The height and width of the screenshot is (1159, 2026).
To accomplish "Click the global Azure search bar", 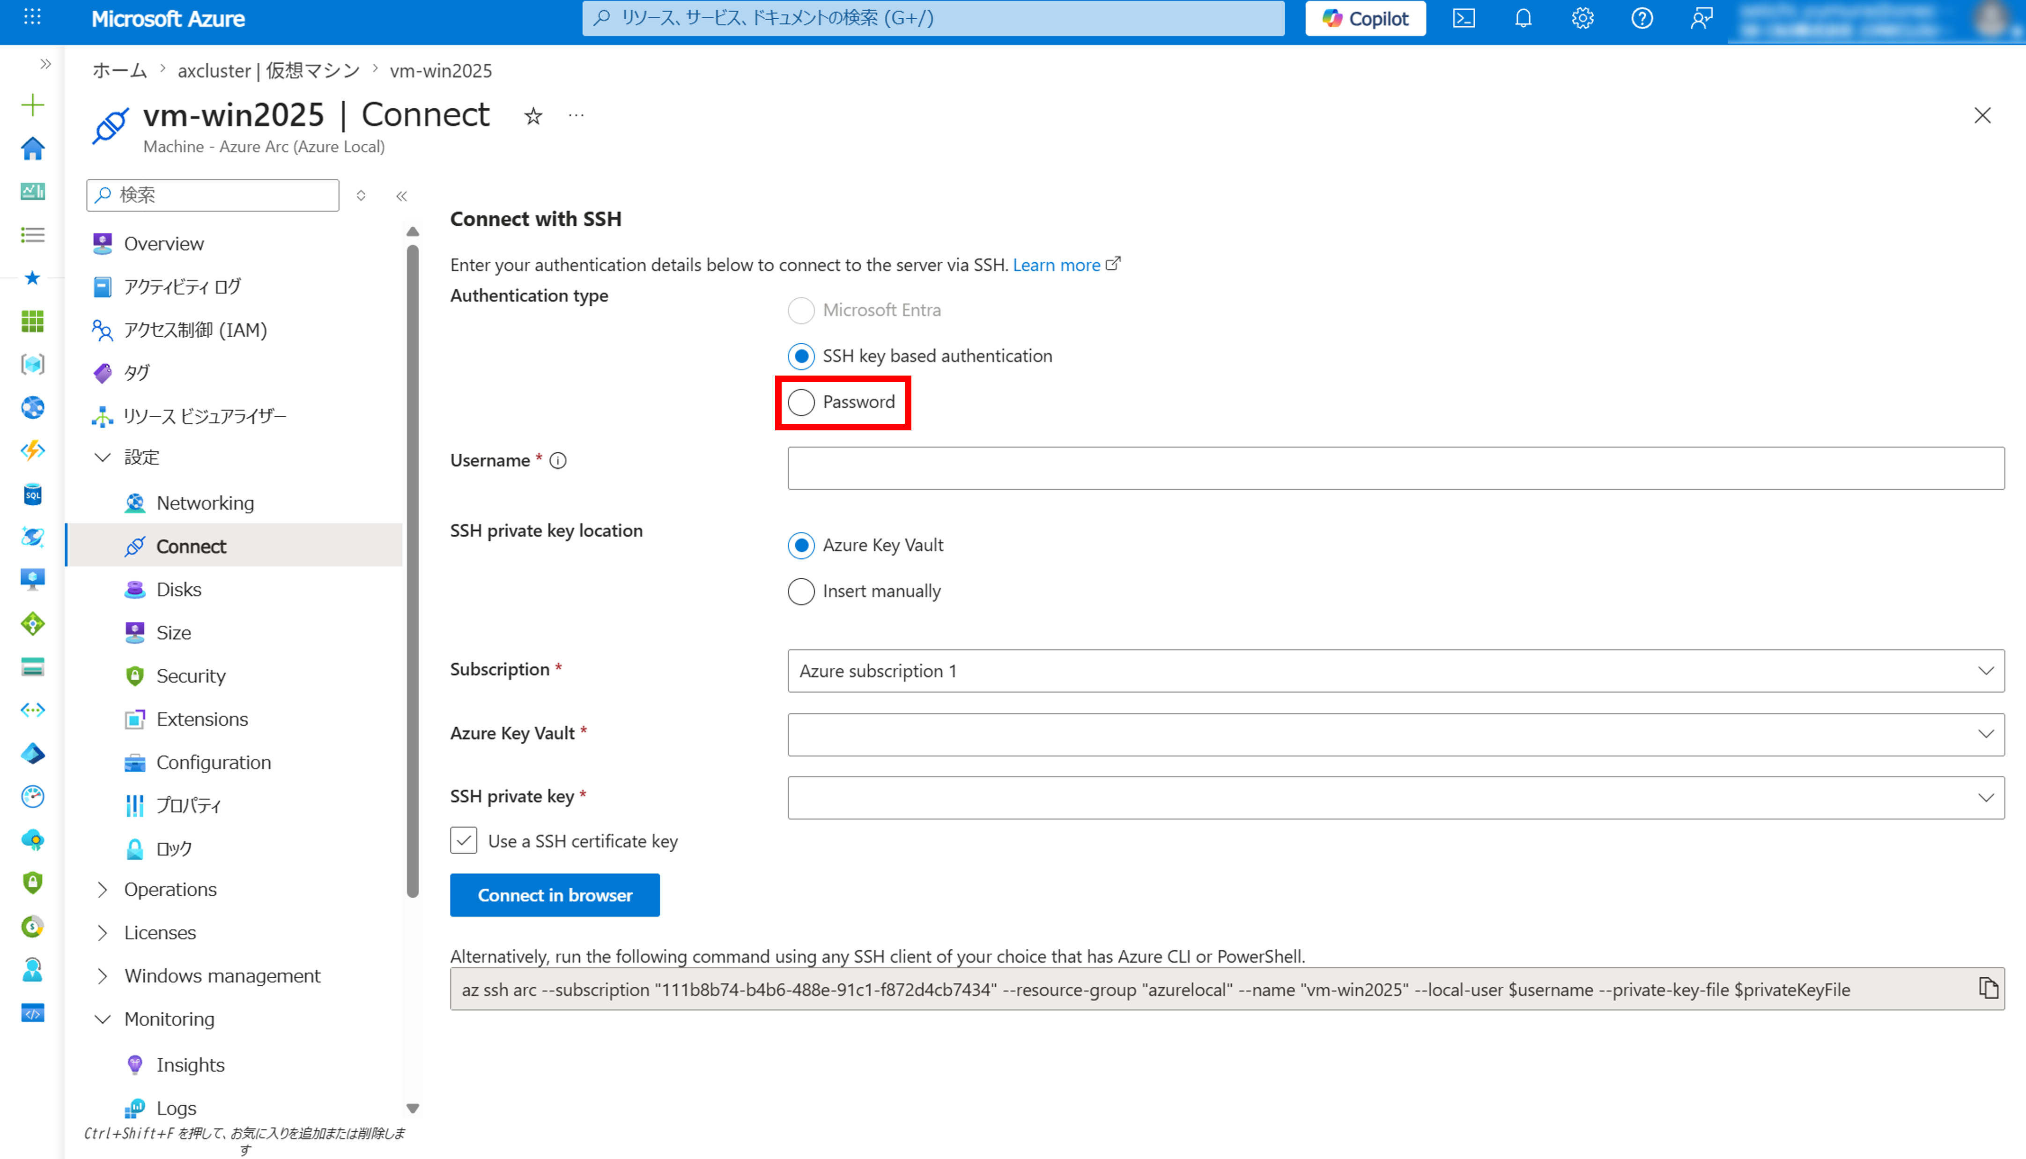I will 933,18.
